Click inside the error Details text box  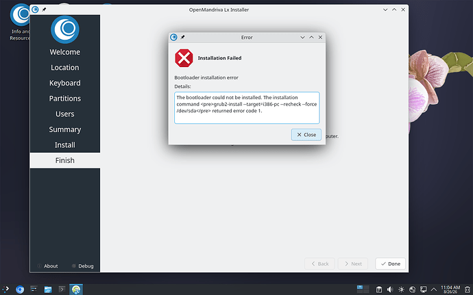click(247, 108)
